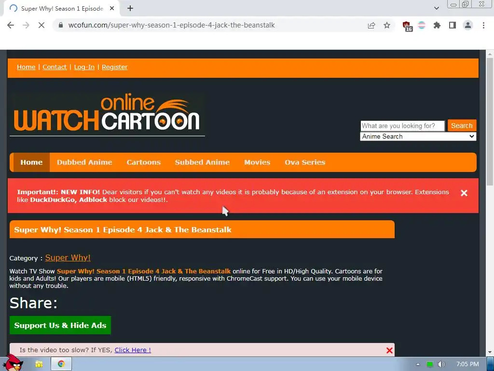Open Chrome three-dot menu
This screenshot has height=371, width=494.
point(483,25)
